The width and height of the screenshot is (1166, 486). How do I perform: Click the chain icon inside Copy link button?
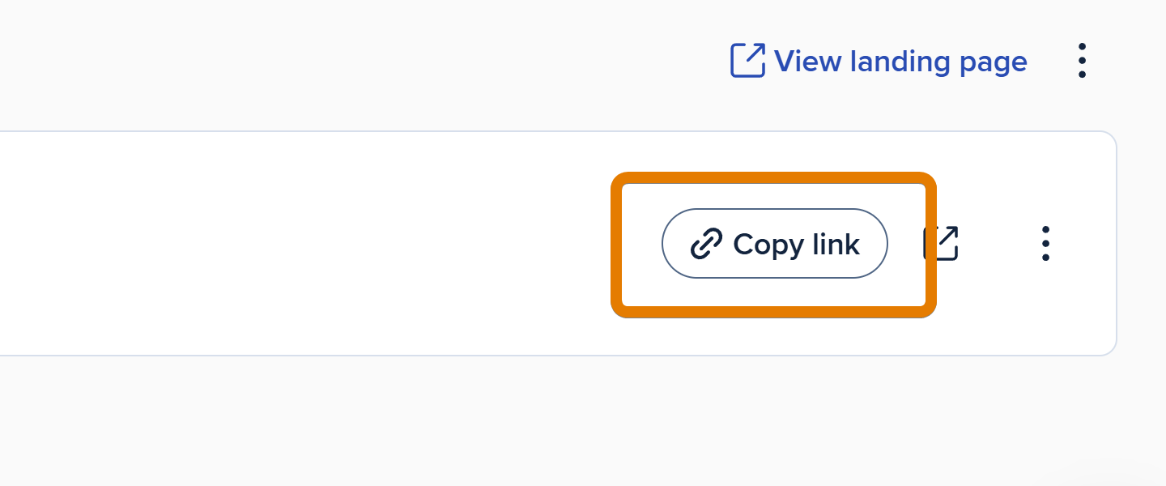pos(706,244)
